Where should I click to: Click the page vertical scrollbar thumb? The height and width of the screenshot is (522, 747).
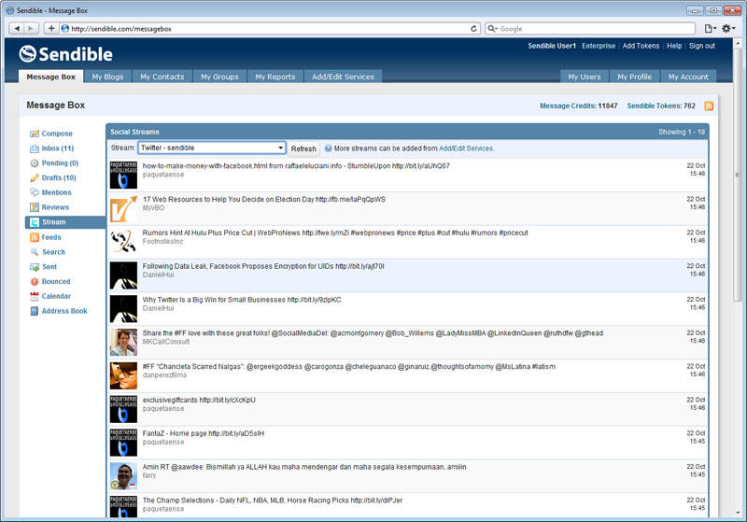(x=738, y=175)
